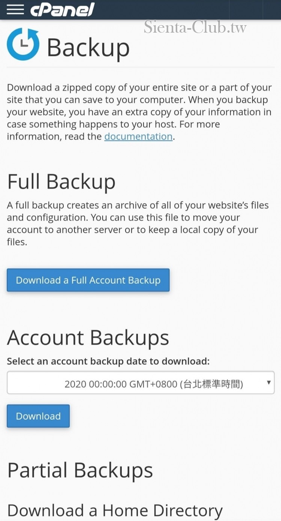This screenshot has width=281, height=521.
Task: Click the intro paragraph about zipped copies
Action: click(139, 112)
